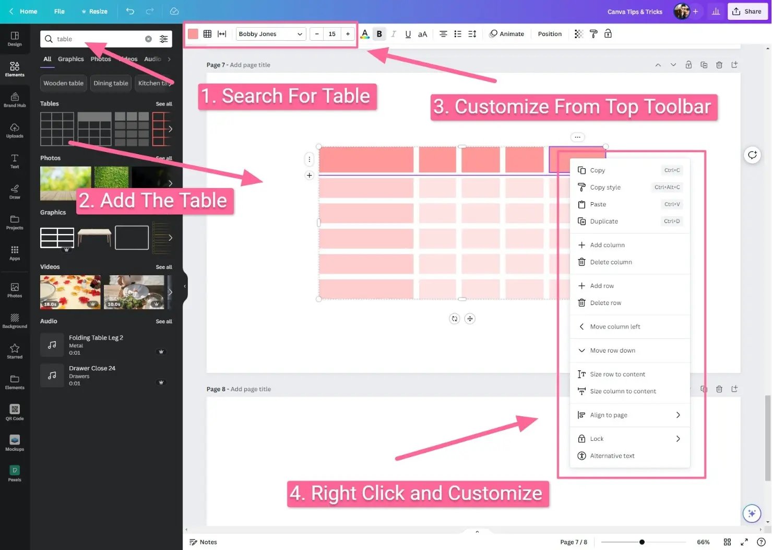Select Size row to content

coord(630,374)
